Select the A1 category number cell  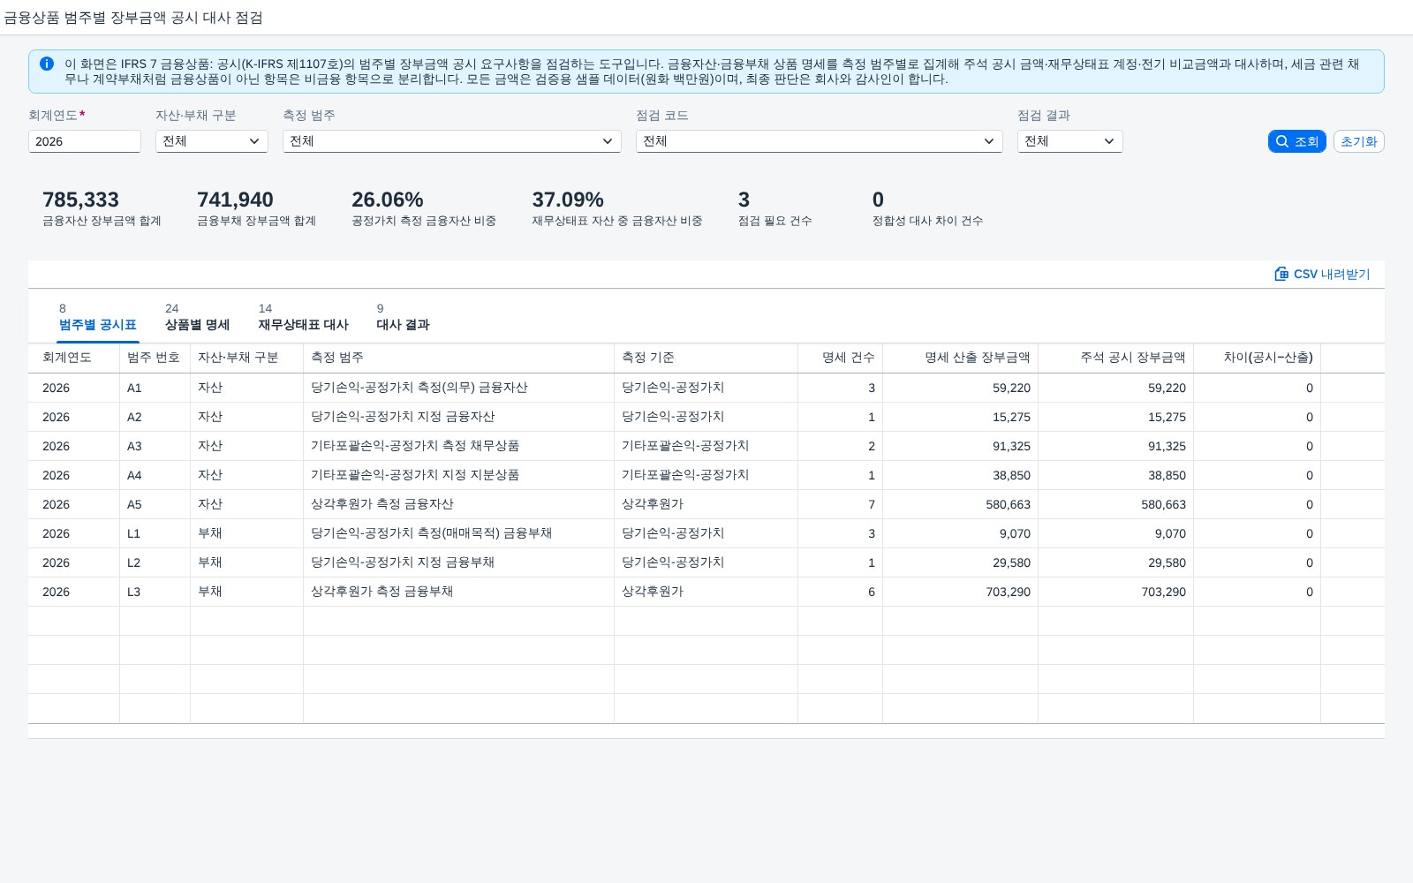155,388
